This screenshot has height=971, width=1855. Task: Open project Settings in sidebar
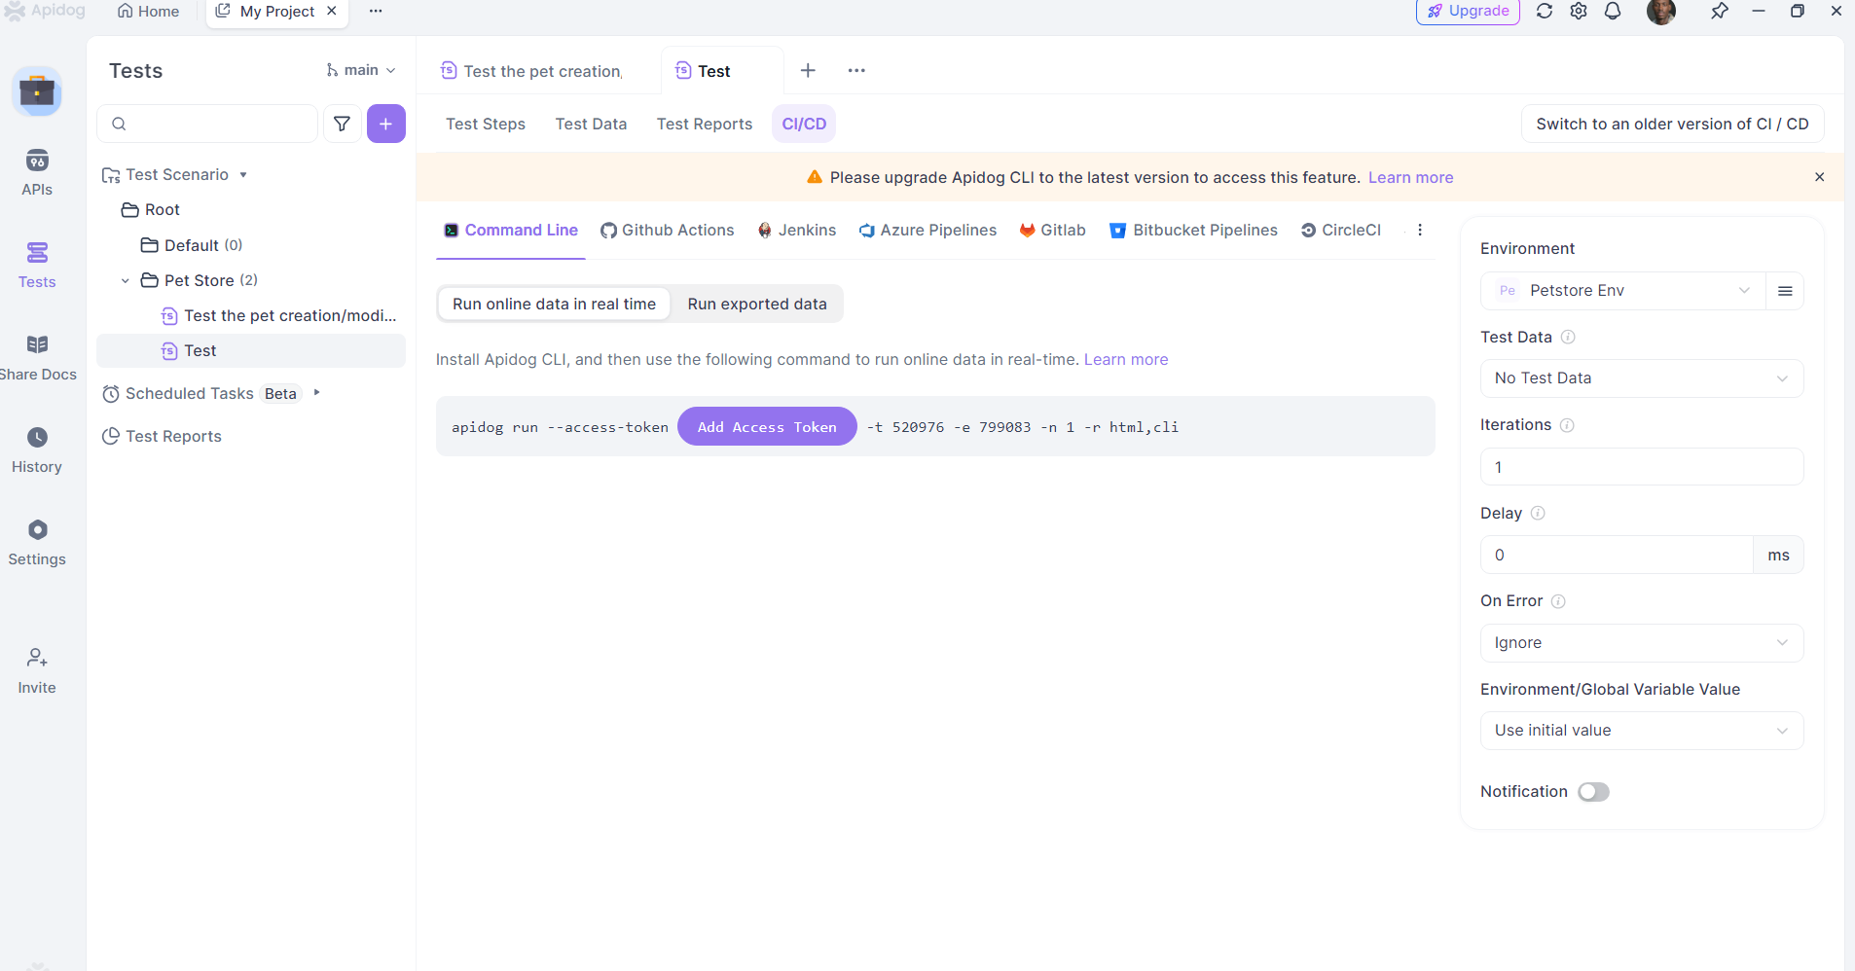coord(37,543)
